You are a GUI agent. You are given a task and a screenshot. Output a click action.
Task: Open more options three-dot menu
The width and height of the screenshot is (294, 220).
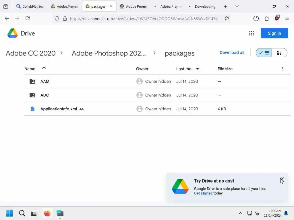[x=283, y=69]
